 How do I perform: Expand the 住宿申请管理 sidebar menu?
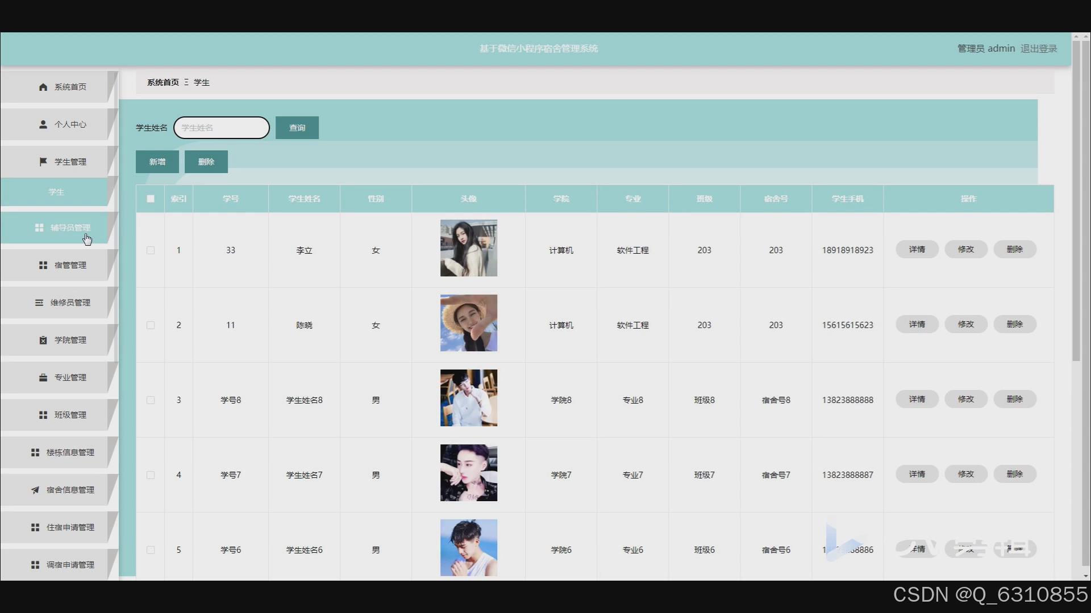(70, 527)
